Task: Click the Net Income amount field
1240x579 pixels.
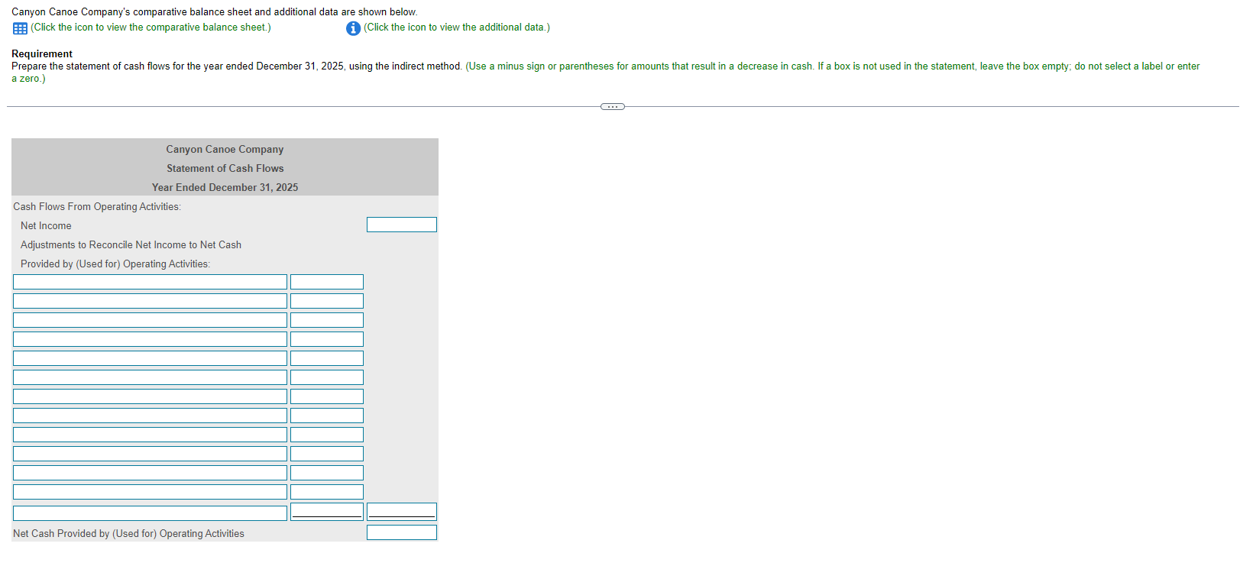Action: [x=402, y=225]
